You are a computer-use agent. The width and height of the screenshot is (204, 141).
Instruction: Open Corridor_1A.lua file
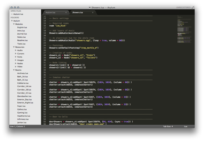tap(24, 86)
